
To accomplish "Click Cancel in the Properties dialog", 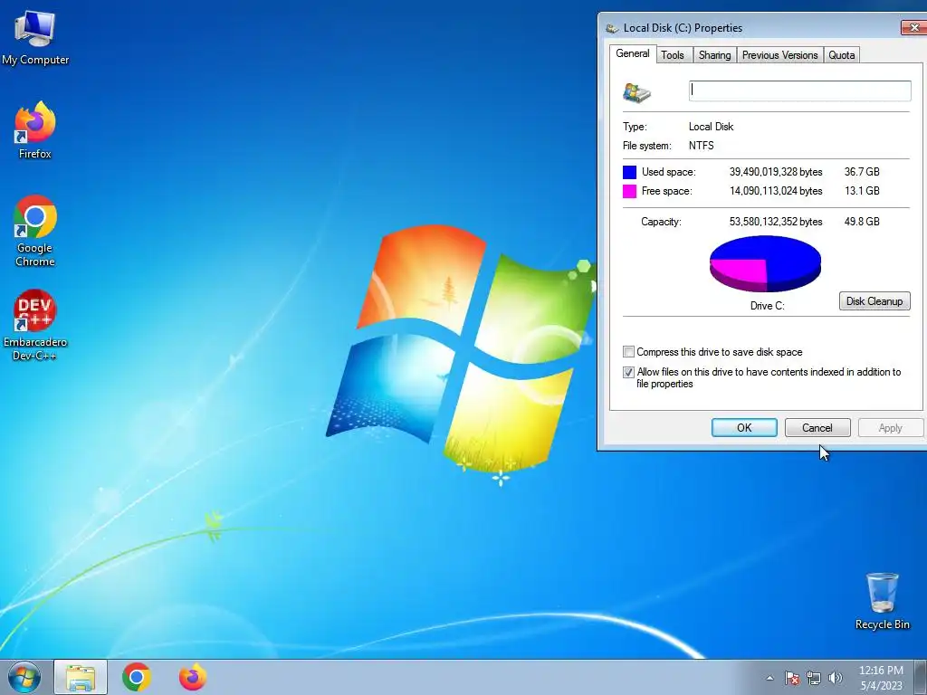I will (x=817, y=428).
